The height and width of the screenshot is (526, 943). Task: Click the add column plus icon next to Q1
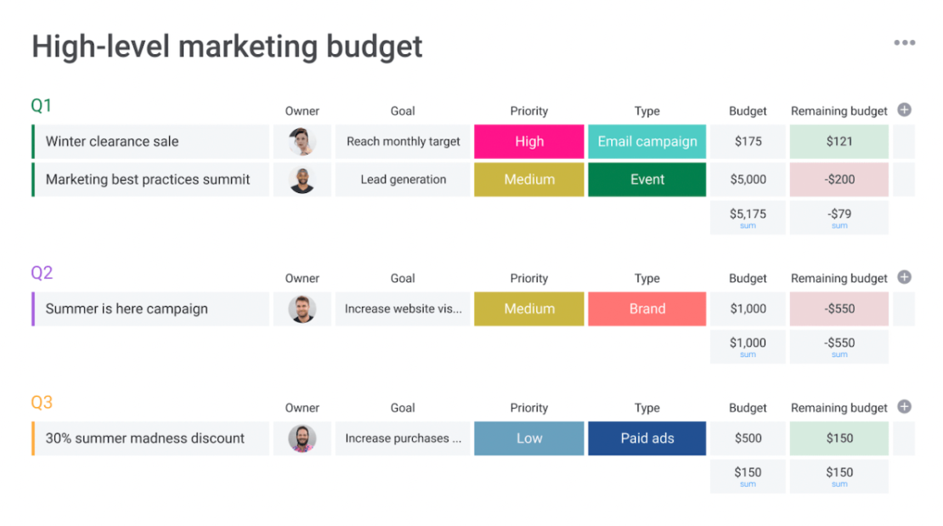point(904,110)
